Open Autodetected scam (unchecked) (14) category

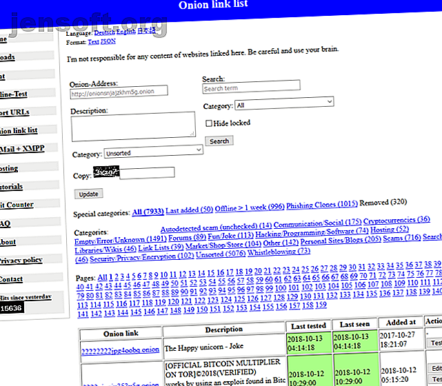217,227
